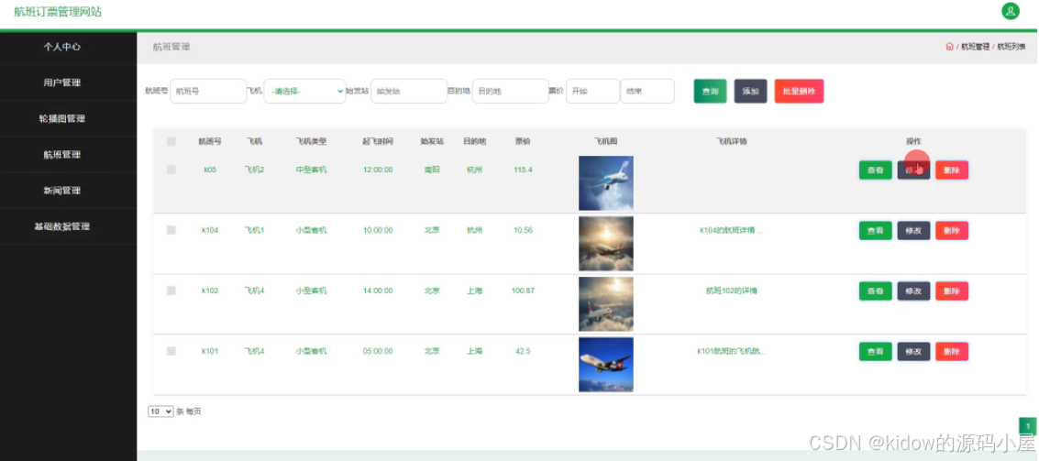This screenshot has width=1039, height=461.
Task: Click 删除 button for flight k104
Action: click(951, 230)
